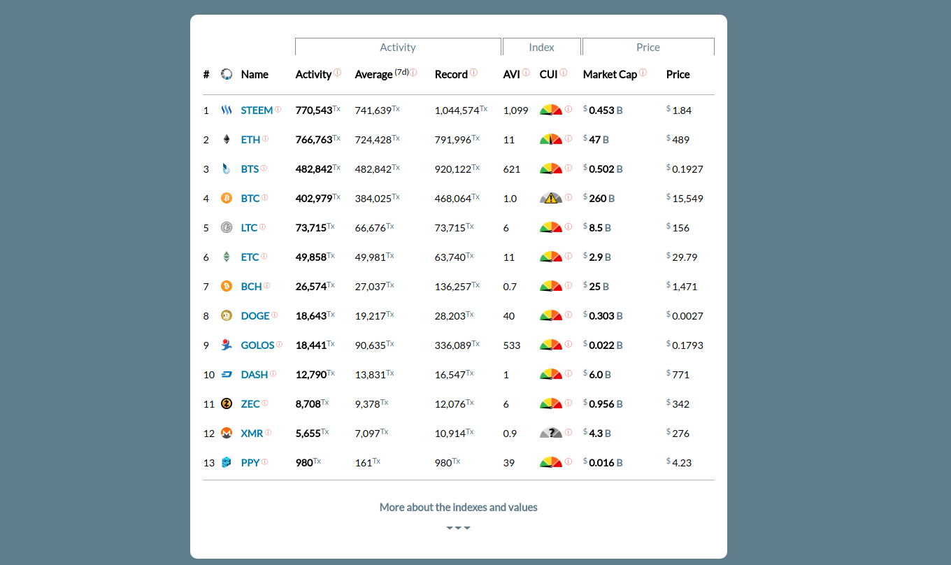Click the ZEC price value 342

click(x=680, y=404)
